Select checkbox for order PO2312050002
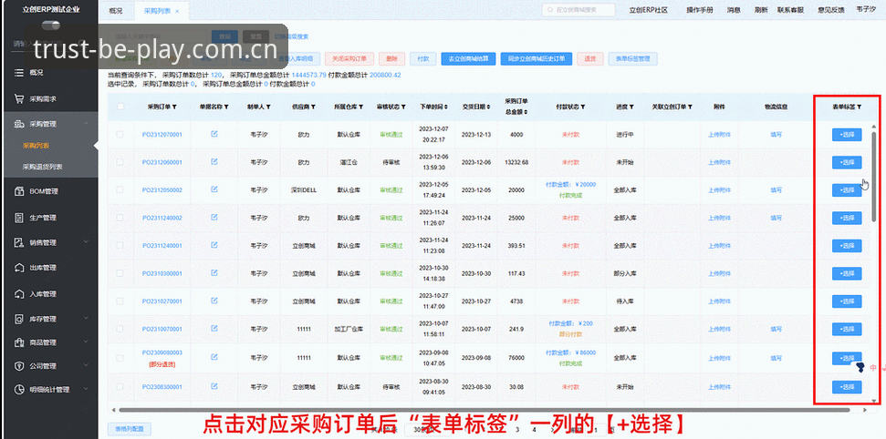886x439 pixels. (120, 189)
